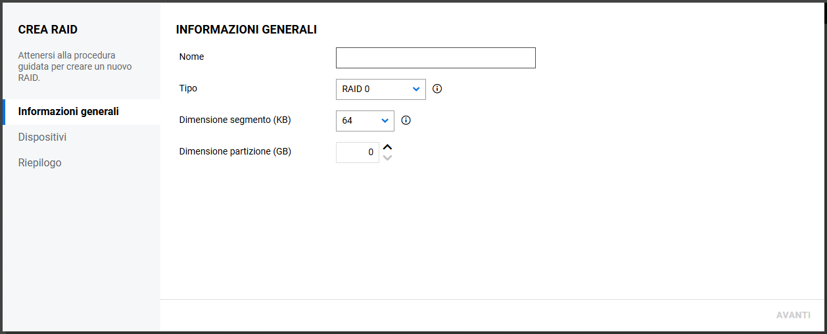Click the blue chevron in the Tipo dropdown

(416, 89)
